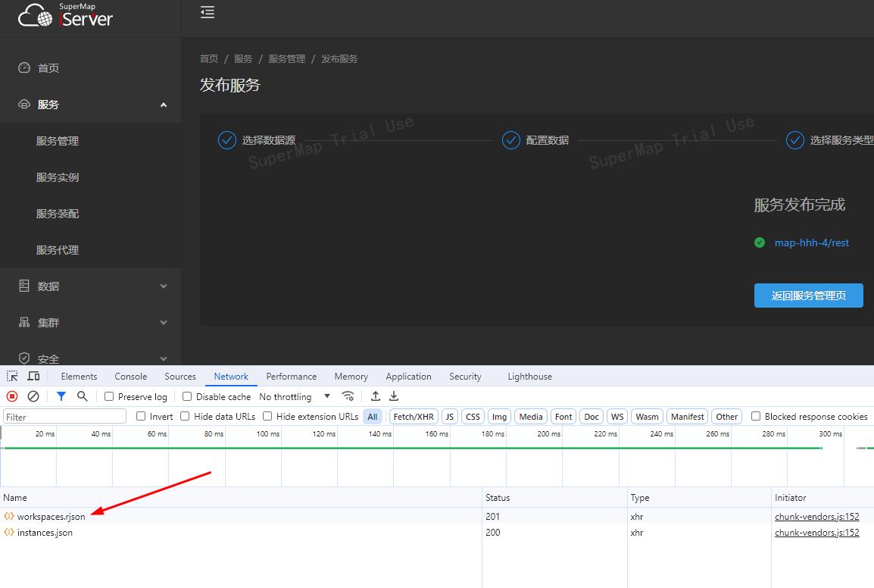Click the 选择数据源 step checkmark icon
Viewport: 874px width, 588px height.
pyautogui.click(x=227, y=140)
